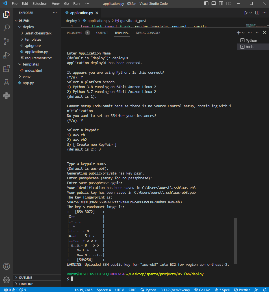The image size is (269, 292).
Task: Click the Run Python File play button
Action: point(246,13)
